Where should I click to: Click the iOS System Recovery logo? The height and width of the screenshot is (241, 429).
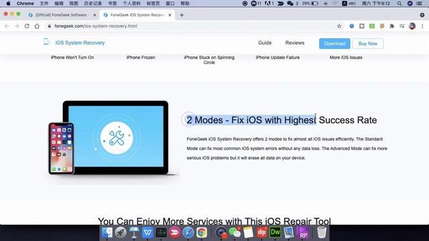(x=74, y=43)
